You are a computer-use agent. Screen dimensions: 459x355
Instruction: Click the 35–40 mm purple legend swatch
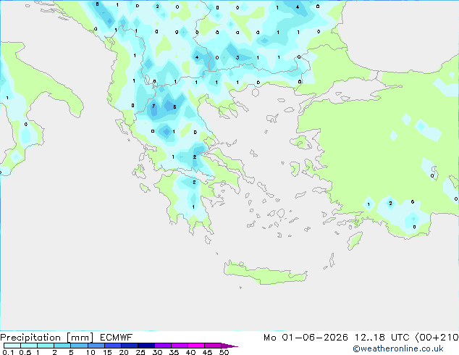(x=180, y=346)
